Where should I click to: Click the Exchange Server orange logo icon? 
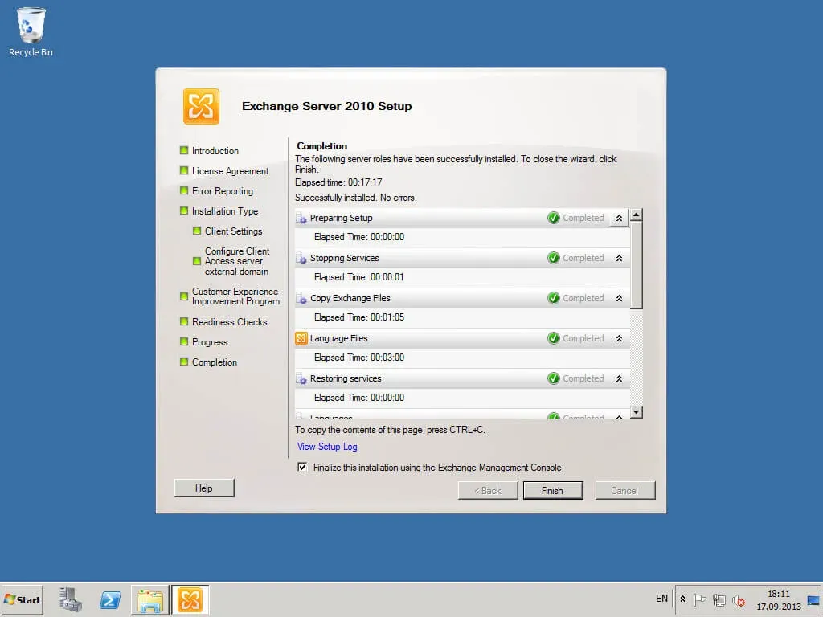coord(201,107)
